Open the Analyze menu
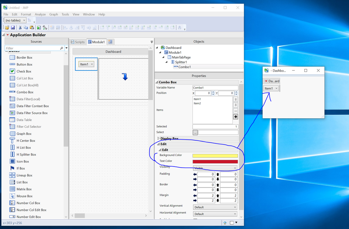Screen dimensions: 349x229 click(40, 14)
